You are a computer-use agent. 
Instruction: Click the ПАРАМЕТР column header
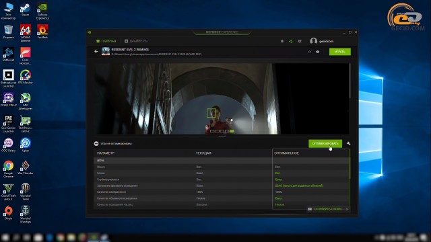[x=106, y=153]
